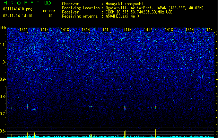
Task: Click receiver text ICOM IC-575 53.7492 MHz USB
Action: pyautogui.click(x=139, y=12)
